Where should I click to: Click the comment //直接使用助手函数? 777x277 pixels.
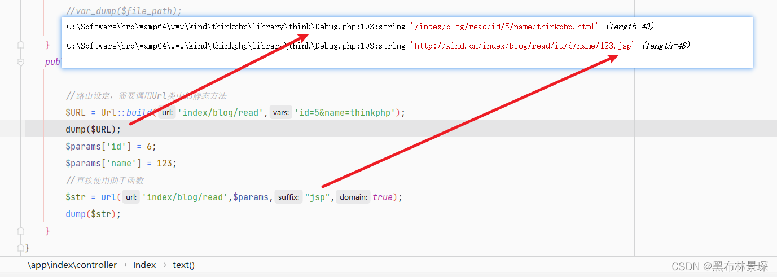point(105,180)
